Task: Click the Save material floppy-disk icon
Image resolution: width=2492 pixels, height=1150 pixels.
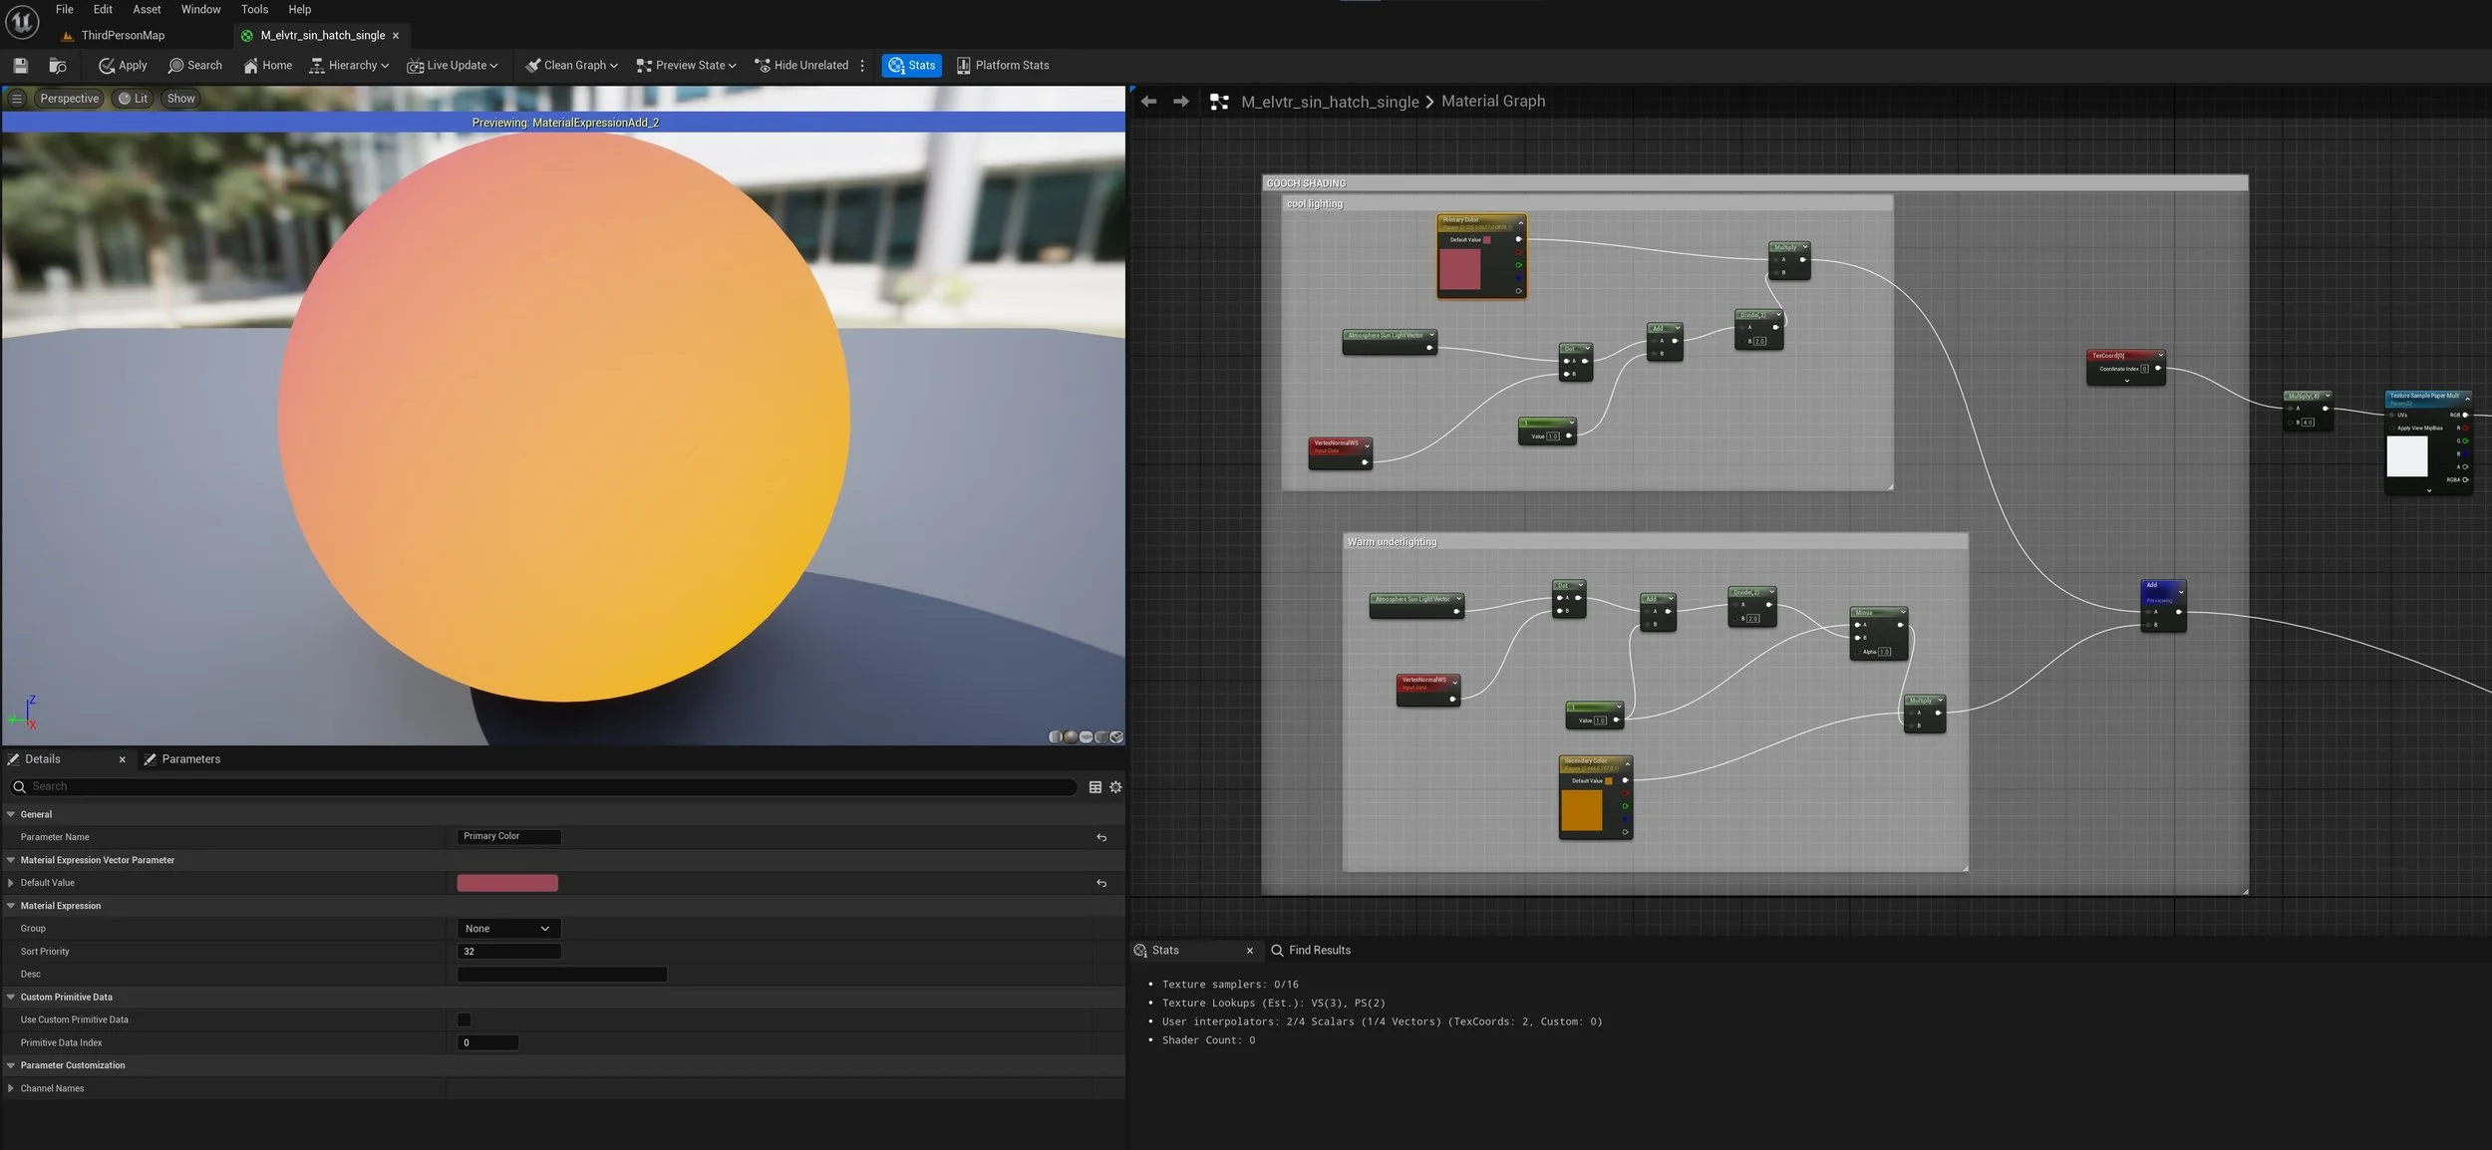Action: coord(20,66)
